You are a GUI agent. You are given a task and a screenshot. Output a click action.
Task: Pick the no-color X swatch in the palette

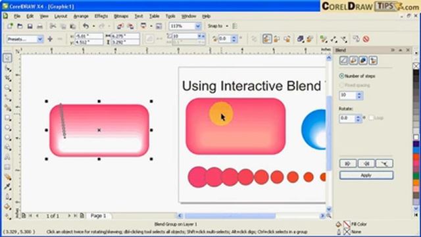[x=416, y=66]
